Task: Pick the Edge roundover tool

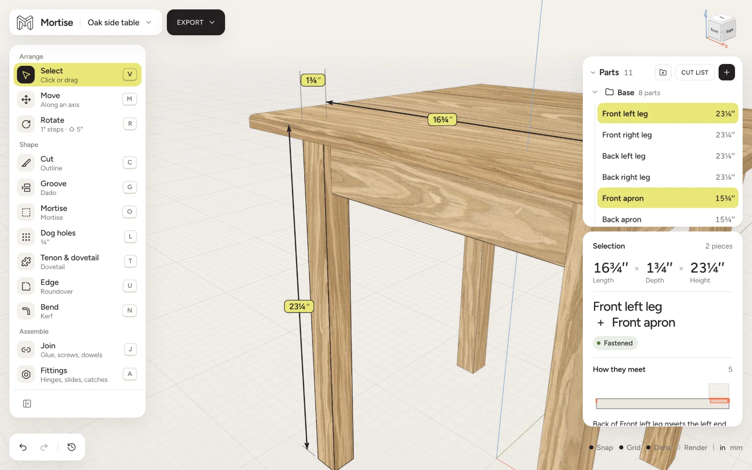Action: [x=78, y=286]
